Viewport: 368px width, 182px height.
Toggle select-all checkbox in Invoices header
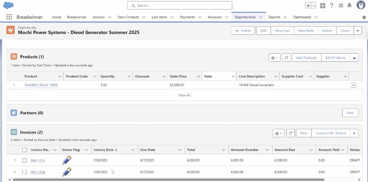(24, 150)
